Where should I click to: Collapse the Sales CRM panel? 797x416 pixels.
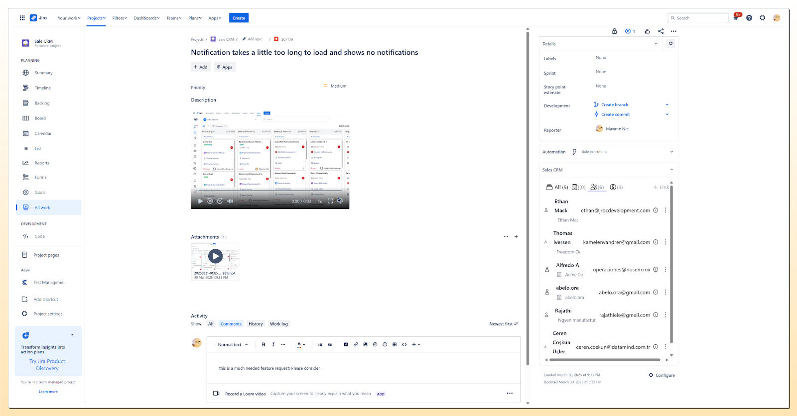(x=671, y=170)
